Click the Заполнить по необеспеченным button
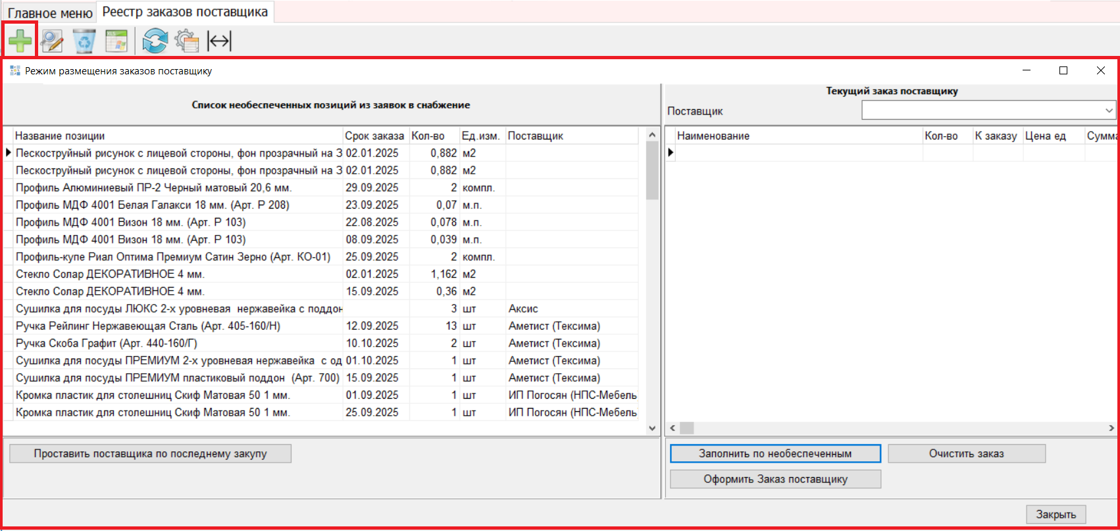The height and width of the screenshot is (531, 1120). [x=775, y=453]
